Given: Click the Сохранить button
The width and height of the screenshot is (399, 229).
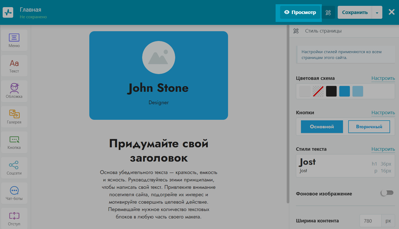Looking at the screenshot, I should click(x=355, y=12).
